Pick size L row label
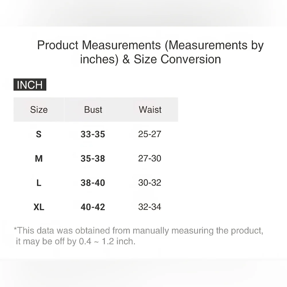Viewport: 287px width, 287px height. click(x=39, y=183)
